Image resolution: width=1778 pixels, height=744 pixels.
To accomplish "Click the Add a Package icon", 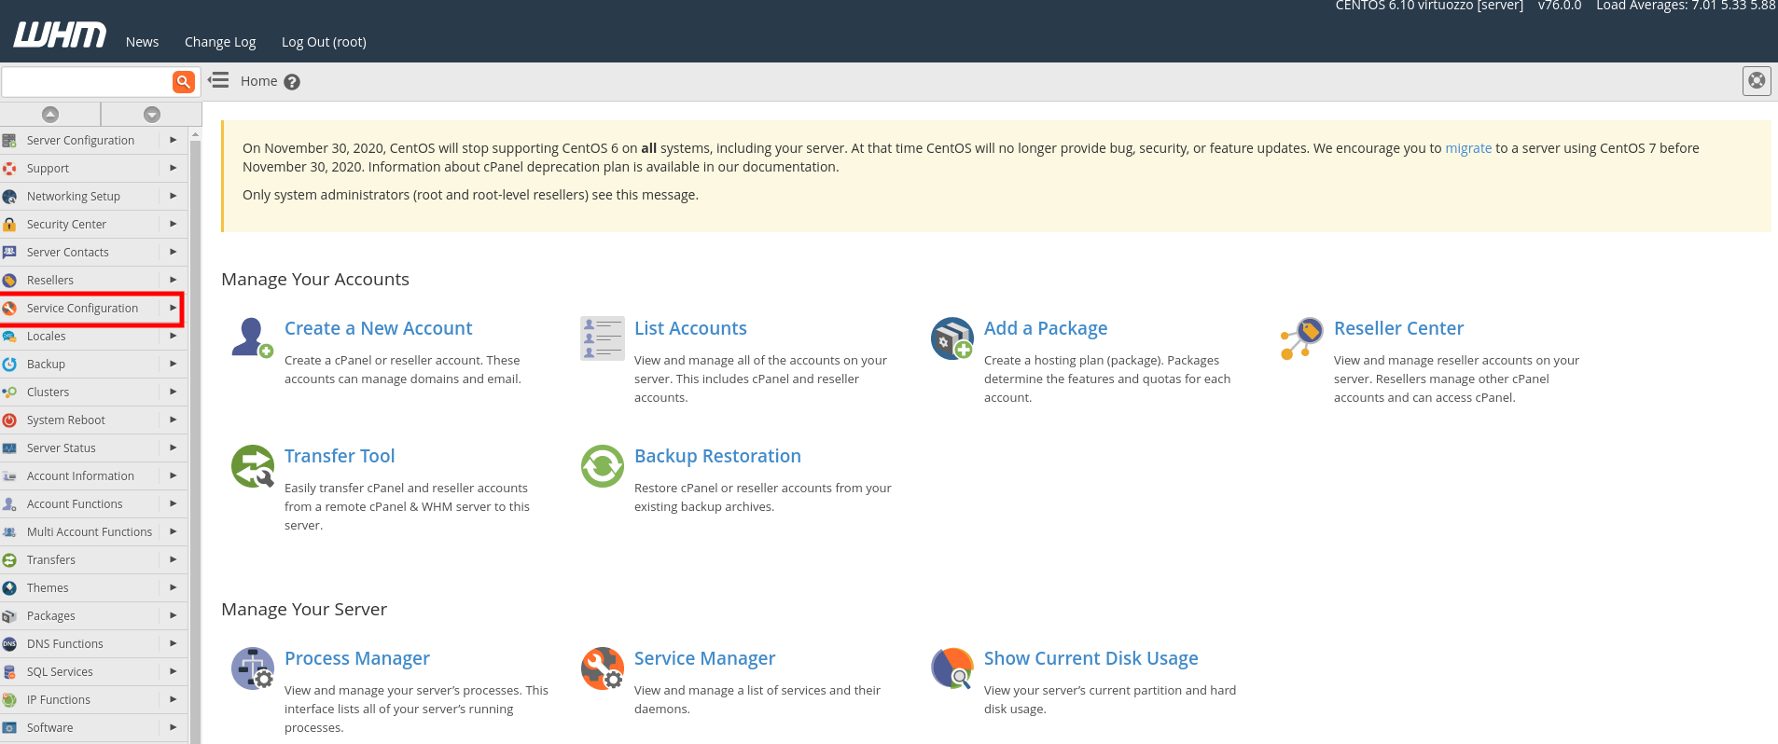I will [952, 338].
